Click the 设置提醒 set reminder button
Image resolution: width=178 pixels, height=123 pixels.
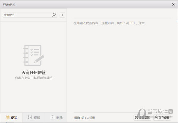[x=142, y=118]
